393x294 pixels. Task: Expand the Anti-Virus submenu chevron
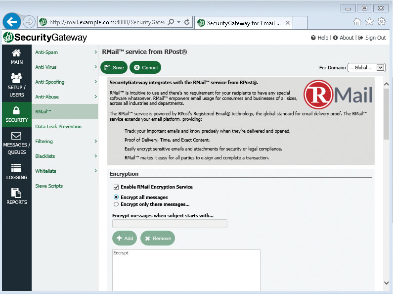(96, 67)
